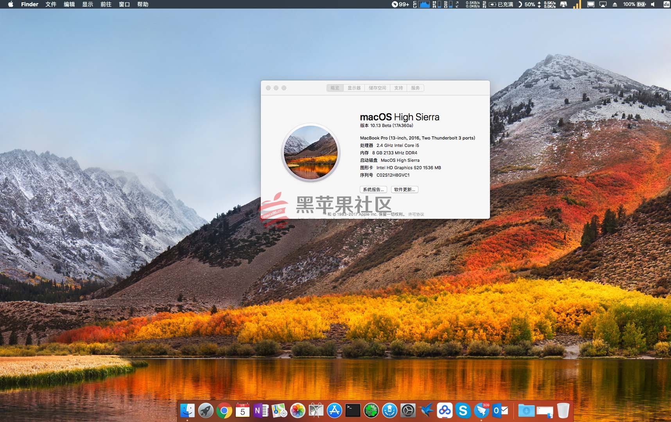Open Skype from the dock

pos(463,410)
